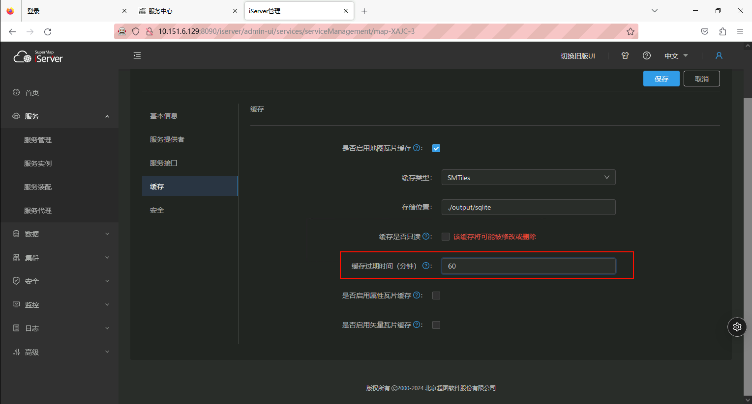Click the SuperMap iServer logo
This screenshot has width=752, height=404.
[x=38, y=56]
